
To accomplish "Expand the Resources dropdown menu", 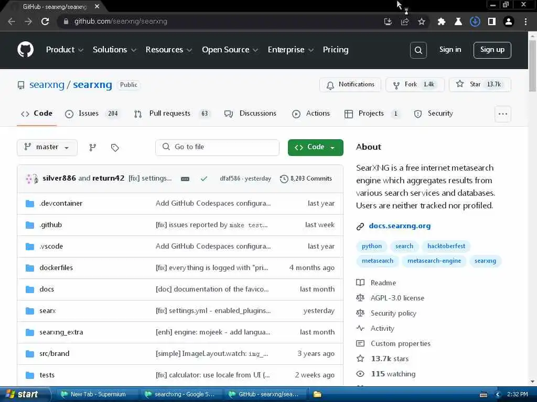I will 168,50.
